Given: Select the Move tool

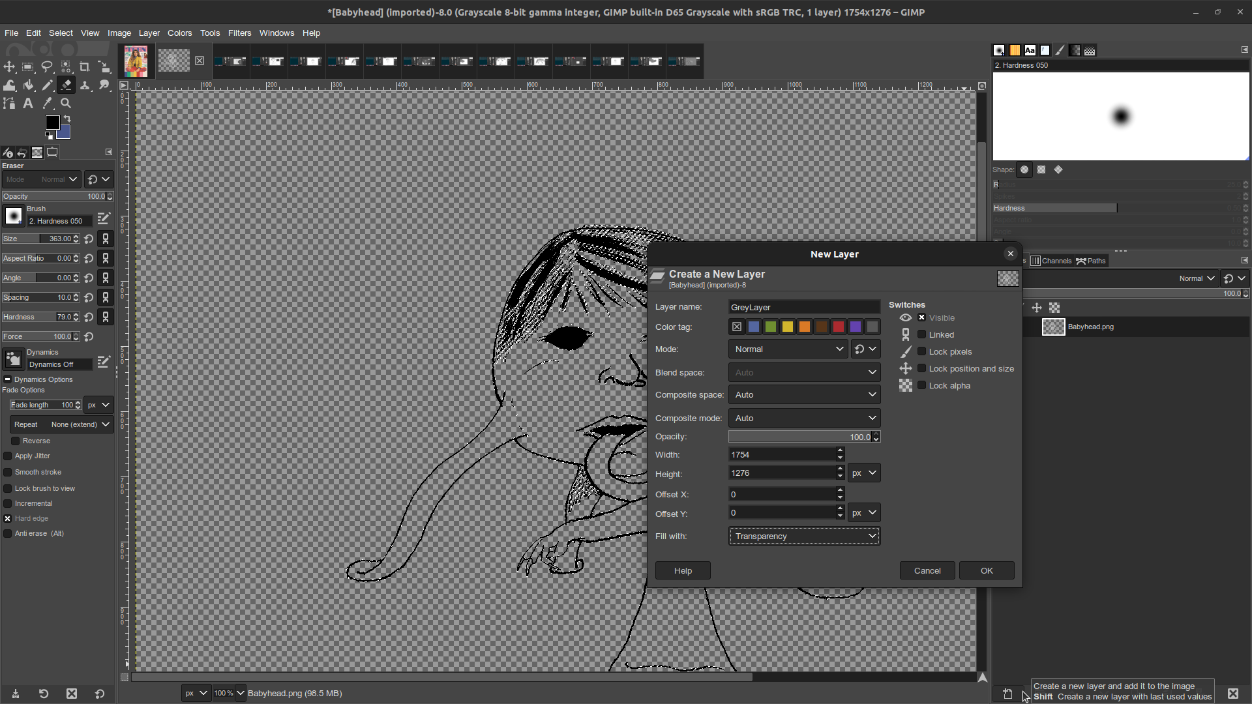Looking at the screenshot, I should tap(8, 67).
